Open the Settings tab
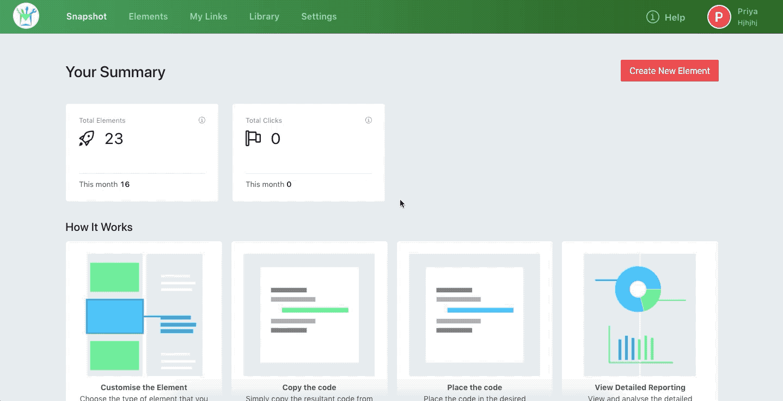Screen dimensions: 783x401 (x=319, y=16)
